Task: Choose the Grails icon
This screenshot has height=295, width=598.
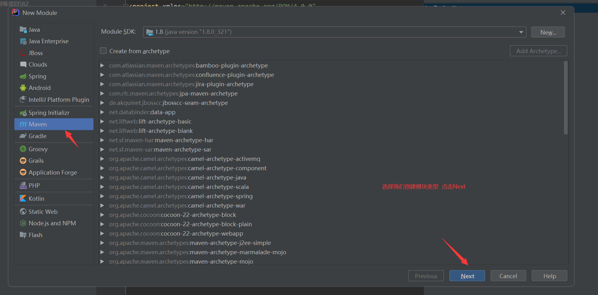Action: [23, 161]
